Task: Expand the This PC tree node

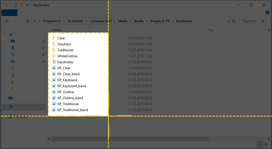Action: point(4,107)
